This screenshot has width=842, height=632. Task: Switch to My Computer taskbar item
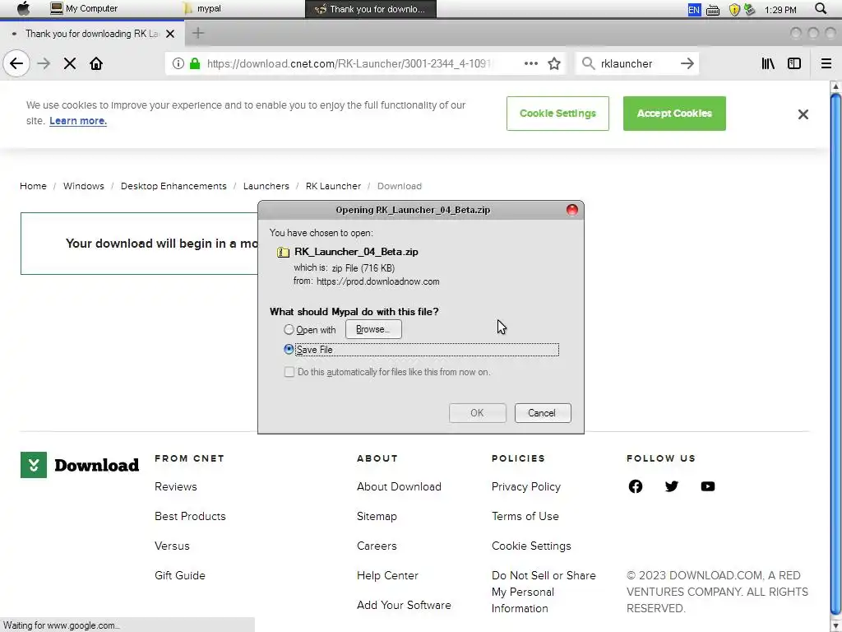84,8
